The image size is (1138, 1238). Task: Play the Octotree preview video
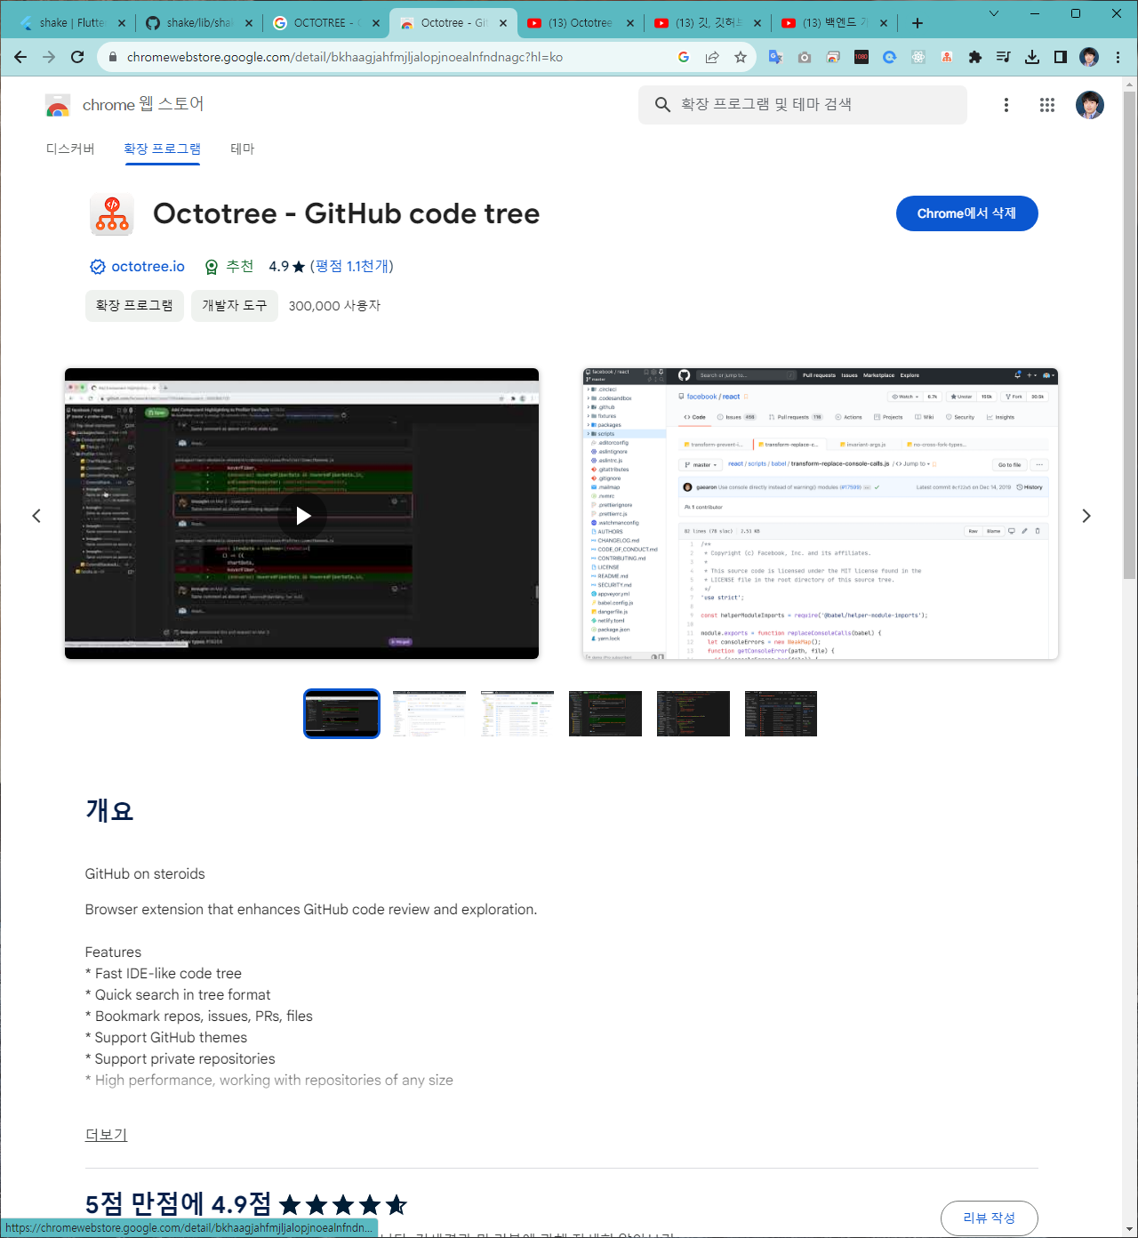(302, 515)
